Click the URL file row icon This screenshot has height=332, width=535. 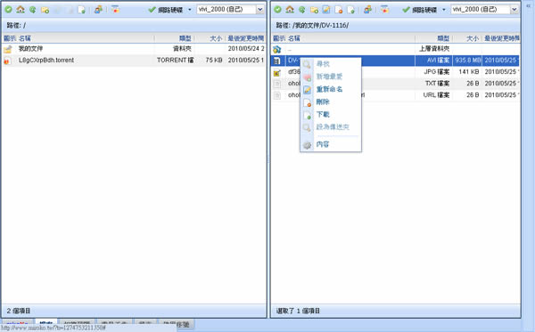point(277,95)
